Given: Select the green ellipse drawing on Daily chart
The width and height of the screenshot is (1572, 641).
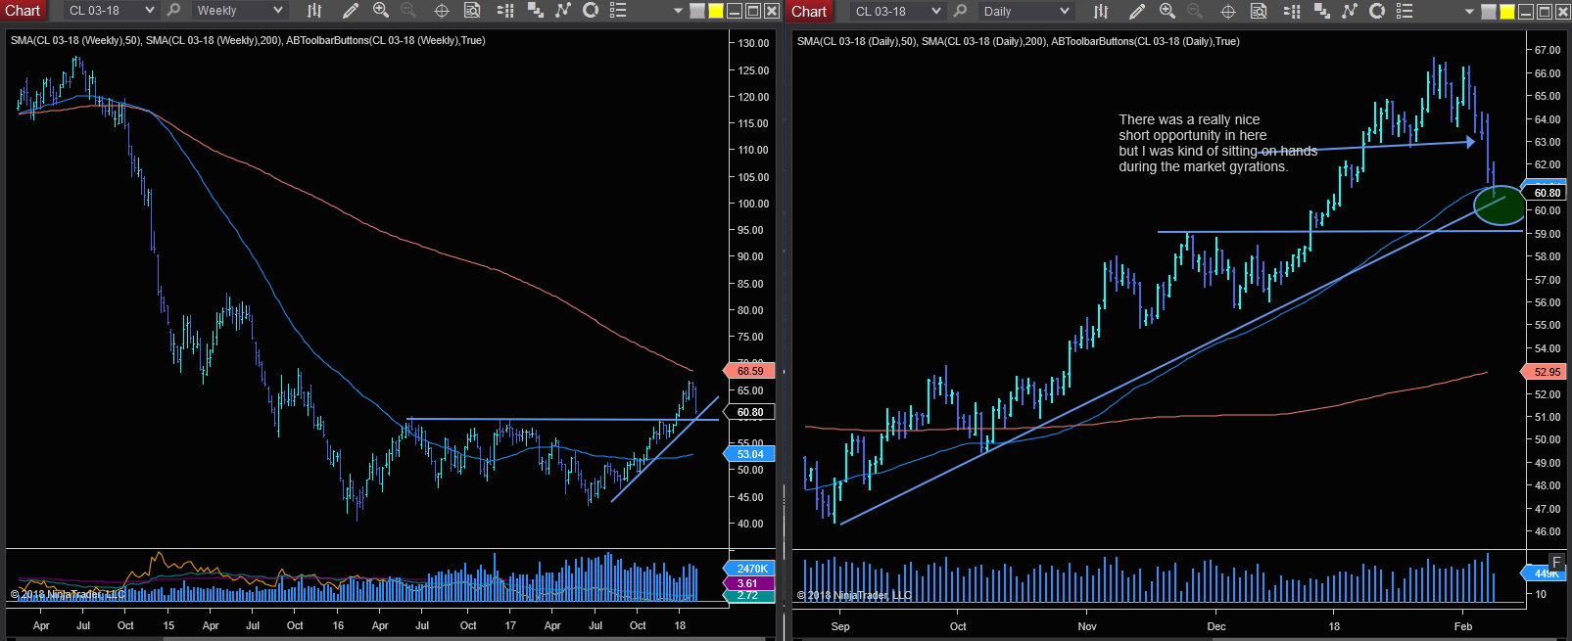Looking at the screenshot, I should point(1500,205).
